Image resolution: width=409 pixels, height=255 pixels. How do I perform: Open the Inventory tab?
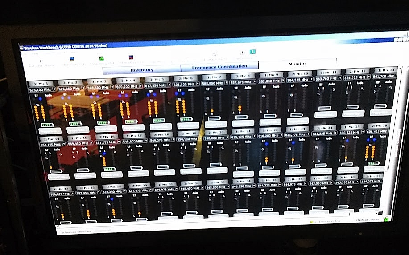[x=142, y=70]
